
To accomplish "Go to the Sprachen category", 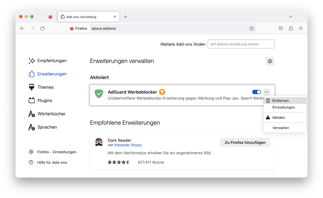I will pyautogui.click(x=42, y=127).
